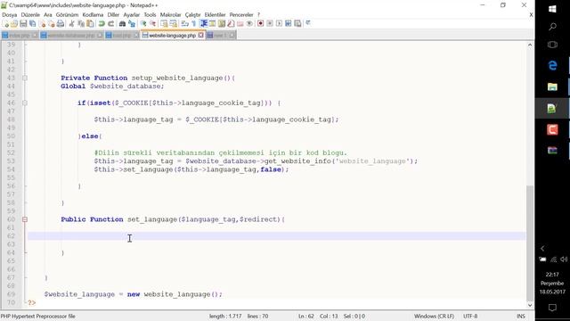Redo the last undone edit
Screen dimensions: 570x321
coord(110,24)
